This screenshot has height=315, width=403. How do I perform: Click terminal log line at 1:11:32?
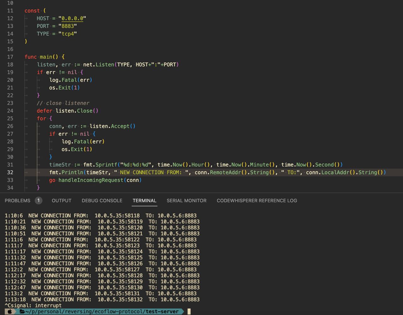pos(102,257)
